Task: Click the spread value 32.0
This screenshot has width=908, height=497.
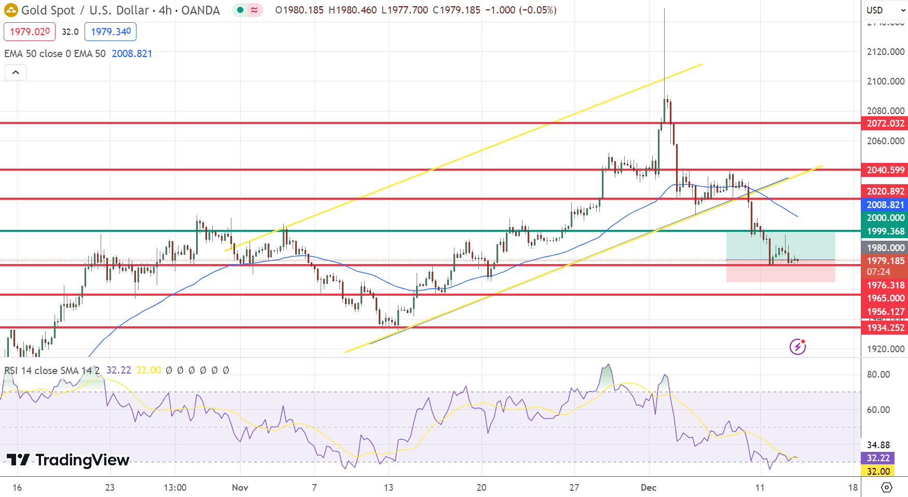Action: pos(70,32)
